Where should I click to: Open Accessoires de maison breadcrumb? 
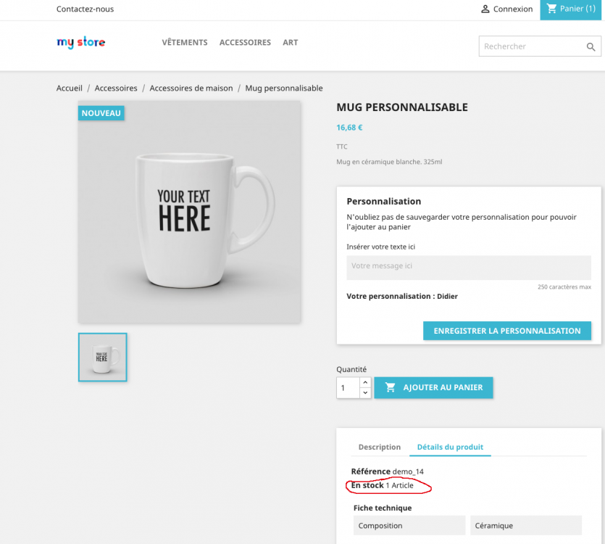191,88
